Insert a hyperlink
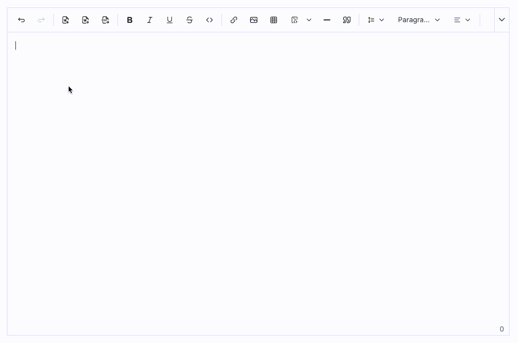The height and width of the screenshot is (343, 518). 234,20
